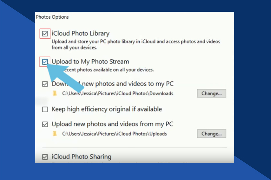Click the folder icon beside the Downloads path
Viewport: 271px width, 180px height.
coord(55,93)
